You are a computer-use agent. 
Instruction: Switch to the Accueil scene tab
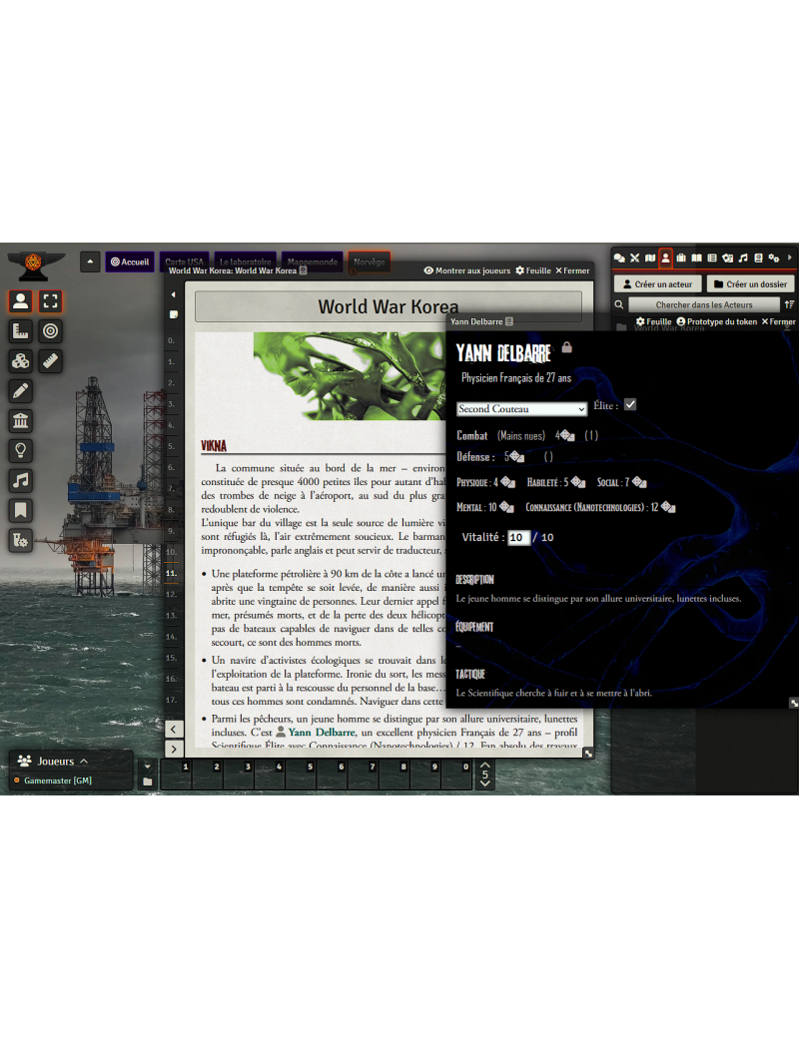tap(129, 261)
